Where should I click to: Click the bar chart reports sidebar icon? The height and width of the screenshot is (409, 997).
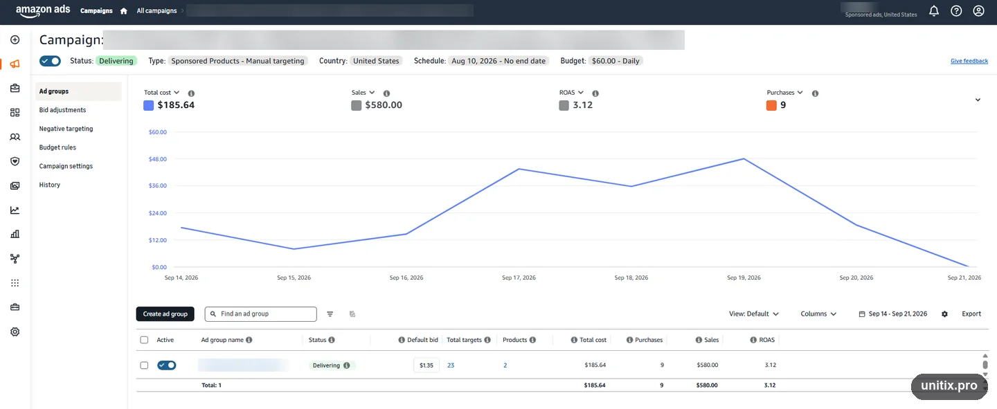(x=15, y=235)
